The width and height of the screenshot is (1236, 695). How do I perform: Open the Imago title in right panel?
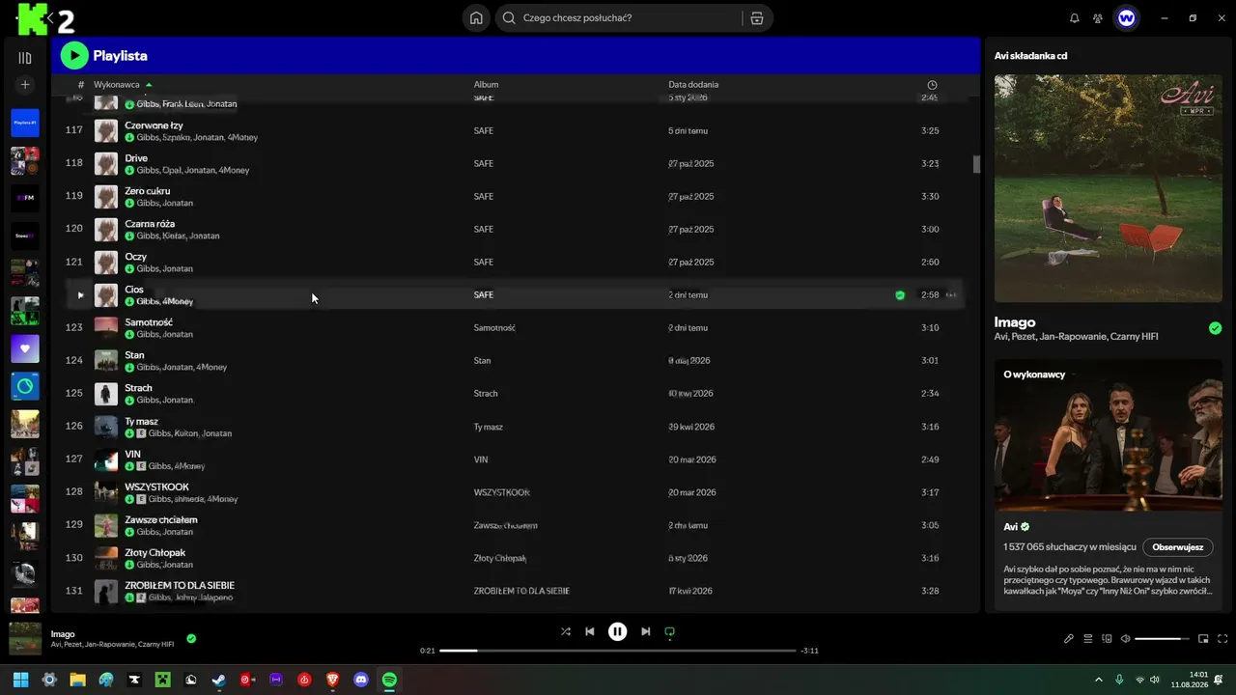1015,322
